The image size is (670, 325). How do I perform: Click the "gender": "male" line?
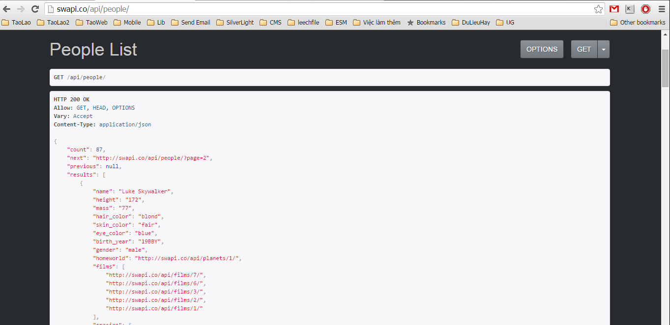(120, 250)
